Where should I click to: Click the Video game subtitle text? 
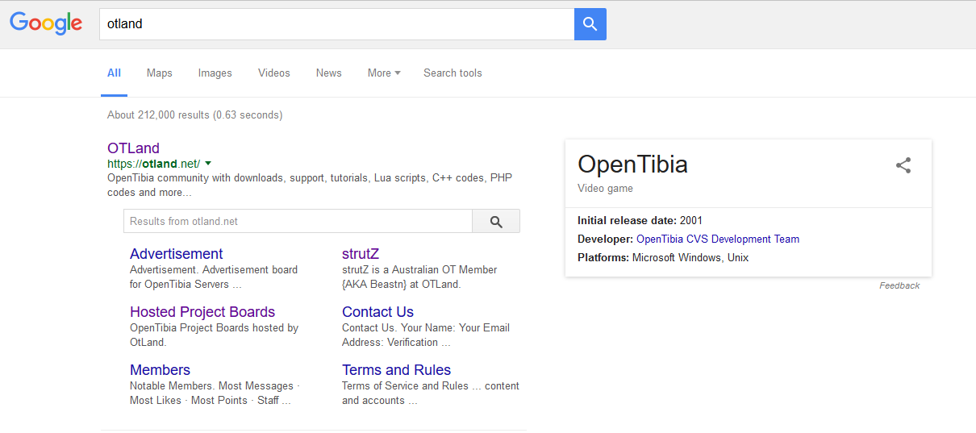[605, 189]
